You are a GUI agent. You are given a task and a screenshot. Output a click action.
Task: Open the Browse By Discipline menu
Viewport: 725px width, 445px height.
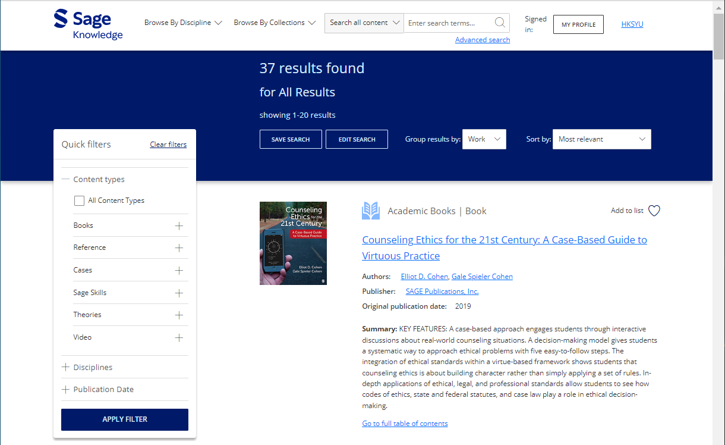pos(183,23)
